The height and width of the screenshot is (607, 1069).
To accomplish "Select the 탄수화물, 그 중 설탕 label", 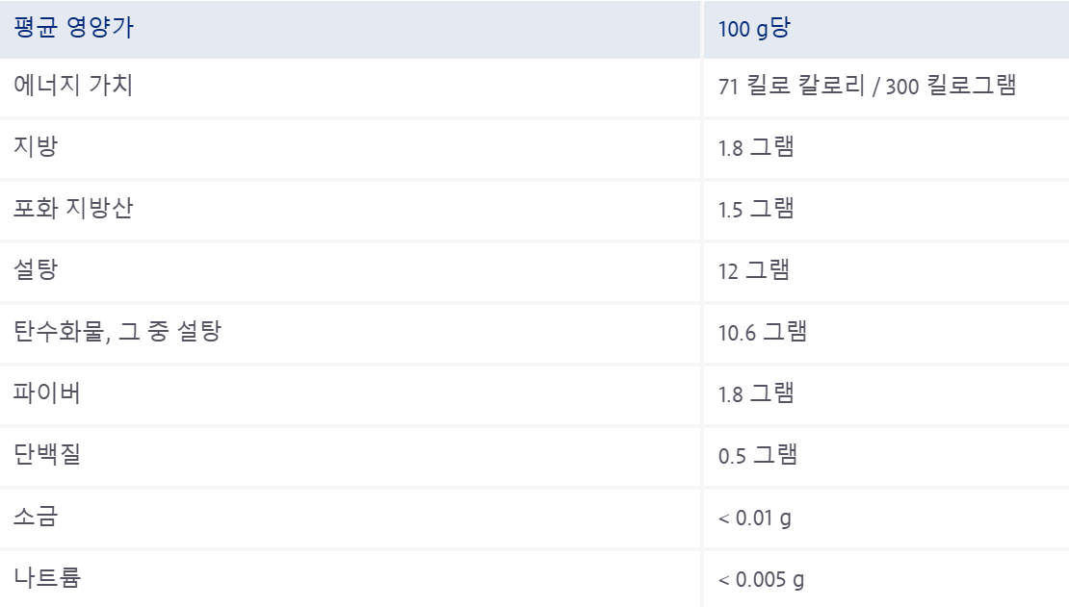I will 117,331.
